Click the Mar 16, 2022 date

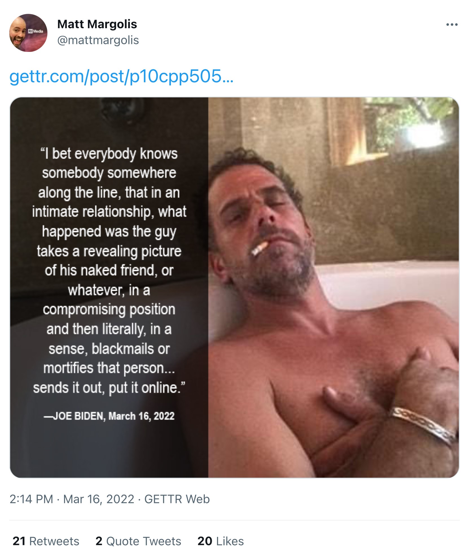point(98,499)
